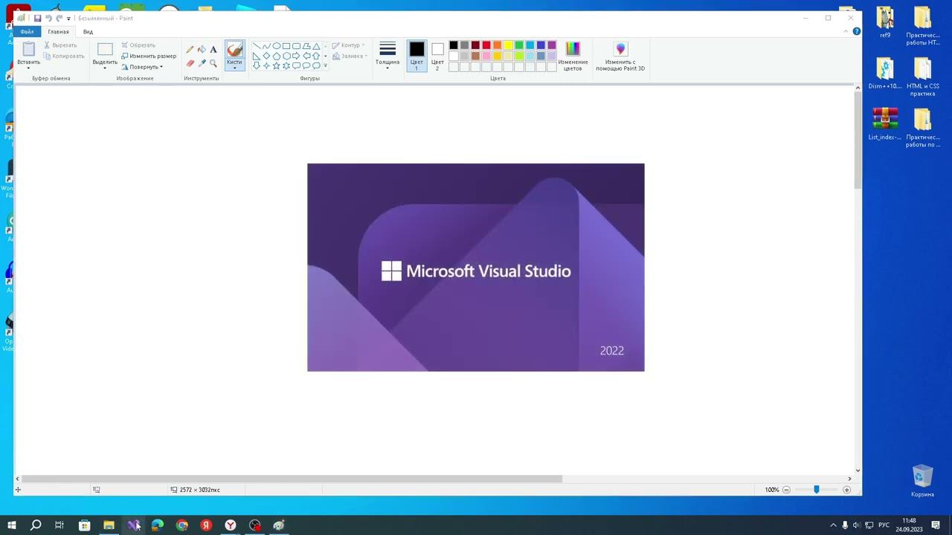
Task: Click the Select (Выделить) rectangle icon
Action: click(x=105, y=49)
